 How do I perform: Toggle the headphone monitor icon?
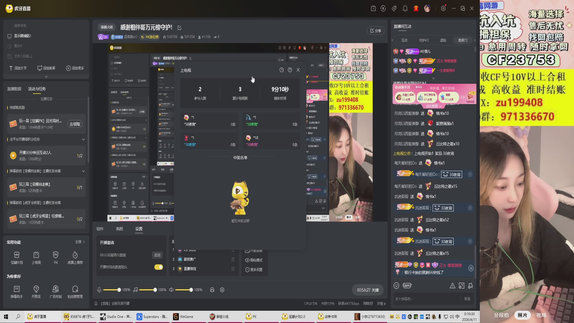pyautogui.click(x=212, y=290)
